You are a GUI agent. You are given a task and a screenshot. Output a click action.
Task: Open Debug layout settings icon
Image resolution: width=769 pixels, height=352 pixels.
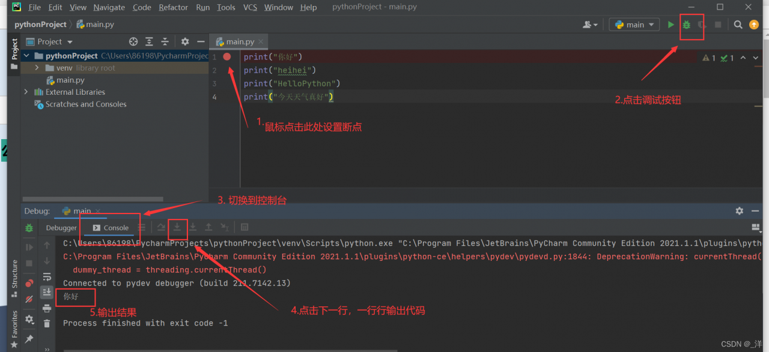coord(756,227)
